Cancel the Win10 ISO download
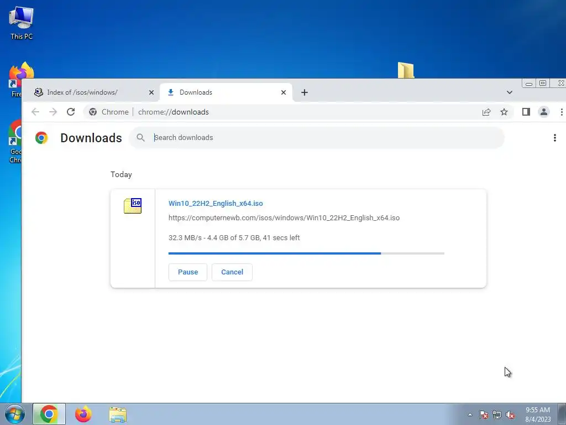The image size is (566, 425). (x=232, y=272)
